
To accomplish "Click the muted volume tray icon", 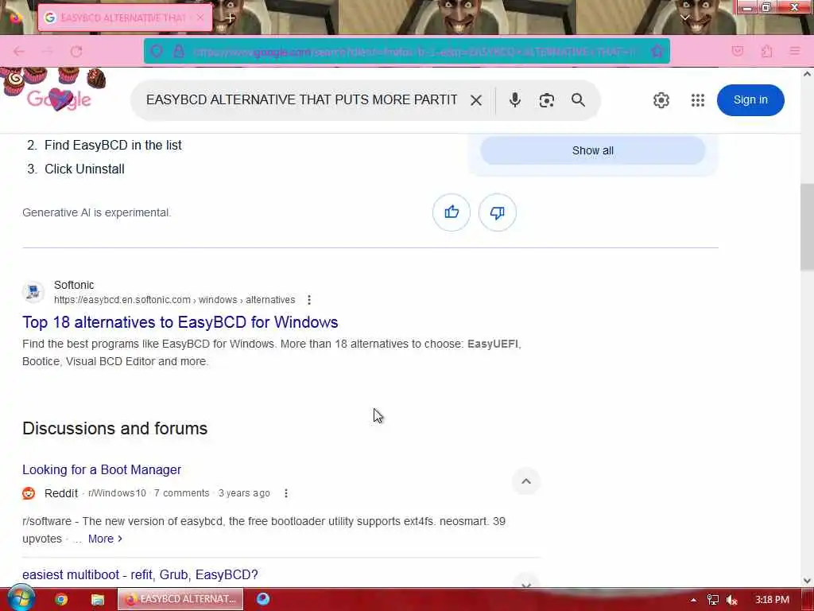I will coord(732,600).
